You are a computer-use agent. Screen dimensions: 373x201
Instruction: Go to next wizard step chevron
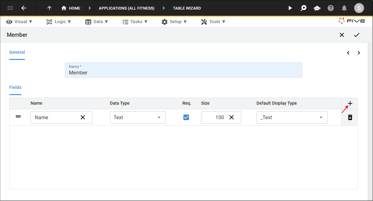tap(359, 53)
